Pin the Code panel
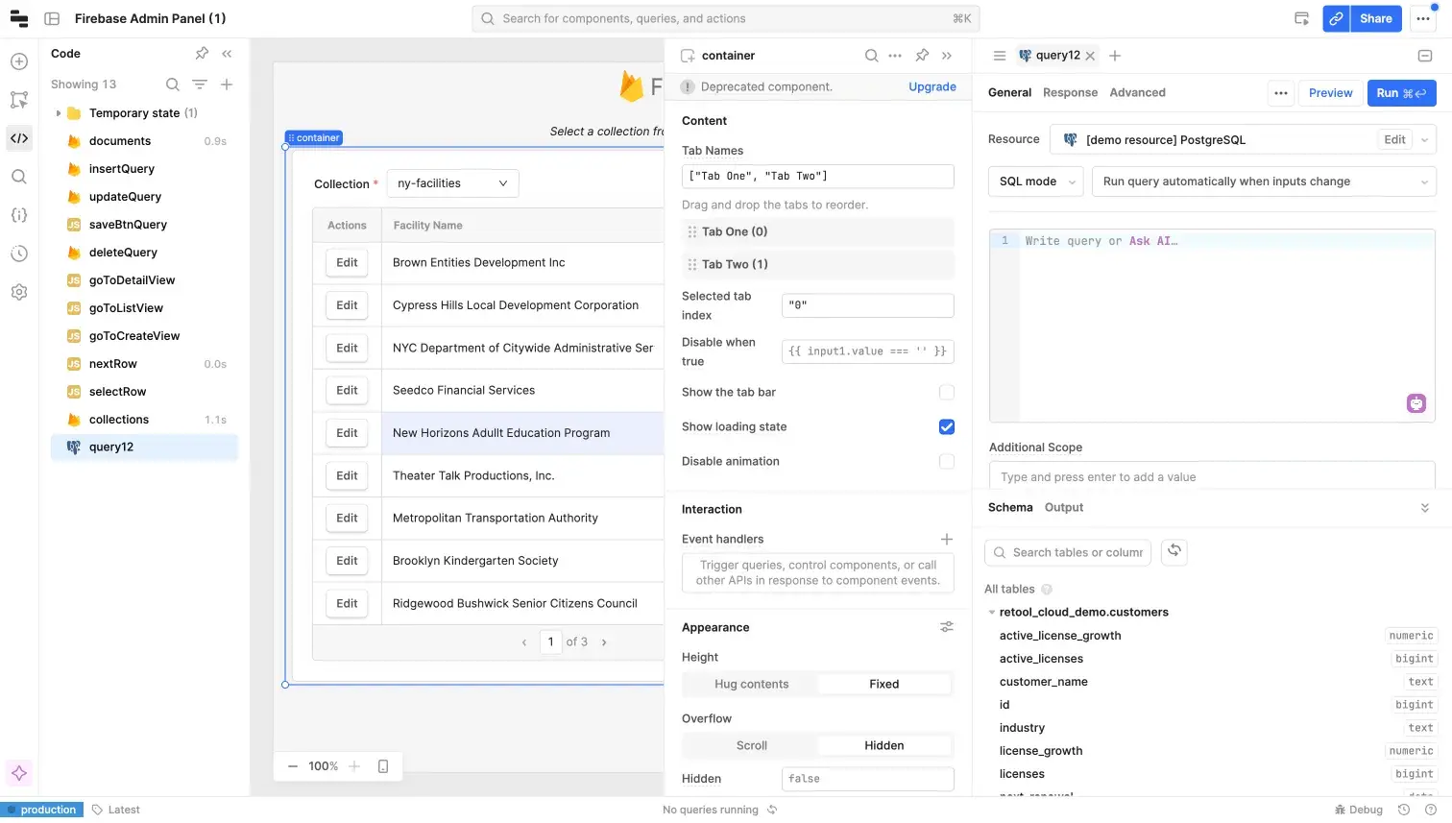 tap(202, 54)
